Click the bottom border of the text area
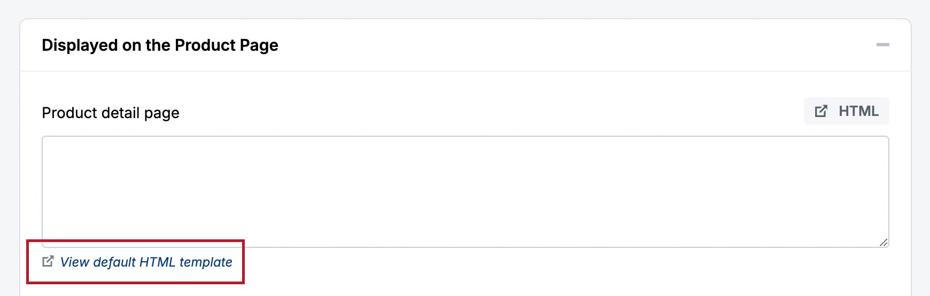 point(465,247)
